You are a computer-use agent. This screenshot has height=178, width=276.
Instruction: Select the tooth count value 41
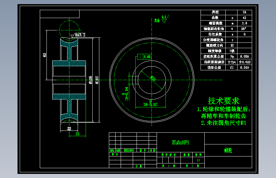pyautogui.click(x=244, y=18)
